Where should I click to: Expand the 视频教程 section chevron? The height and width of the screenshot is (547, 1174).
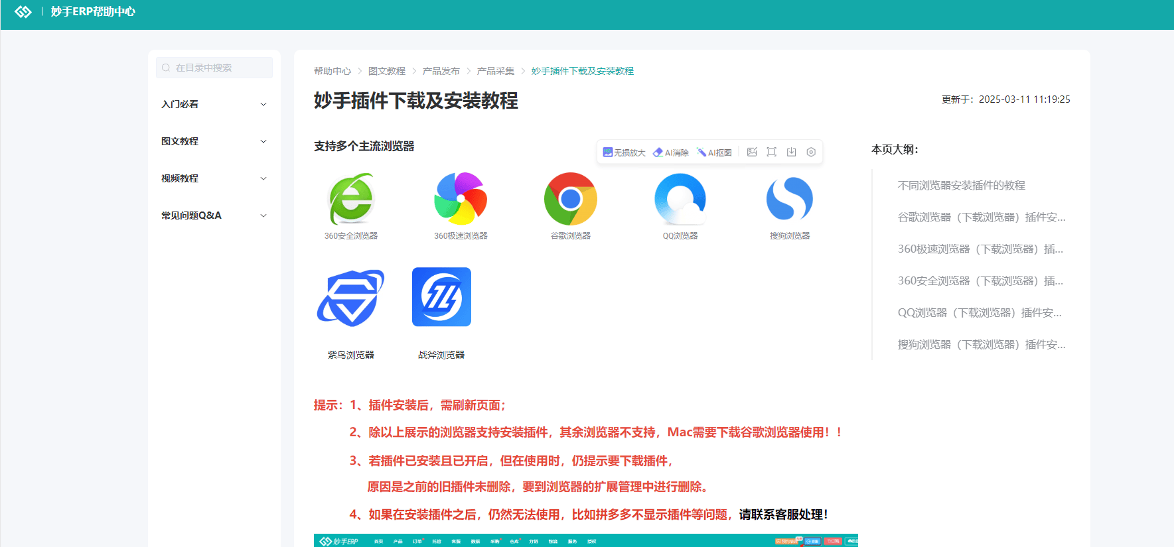pos(263,178)
